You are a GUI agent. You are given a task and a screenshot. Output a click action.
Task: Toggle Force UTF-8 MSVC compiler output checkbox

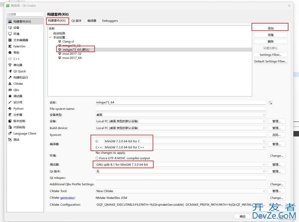pos(97,158)
